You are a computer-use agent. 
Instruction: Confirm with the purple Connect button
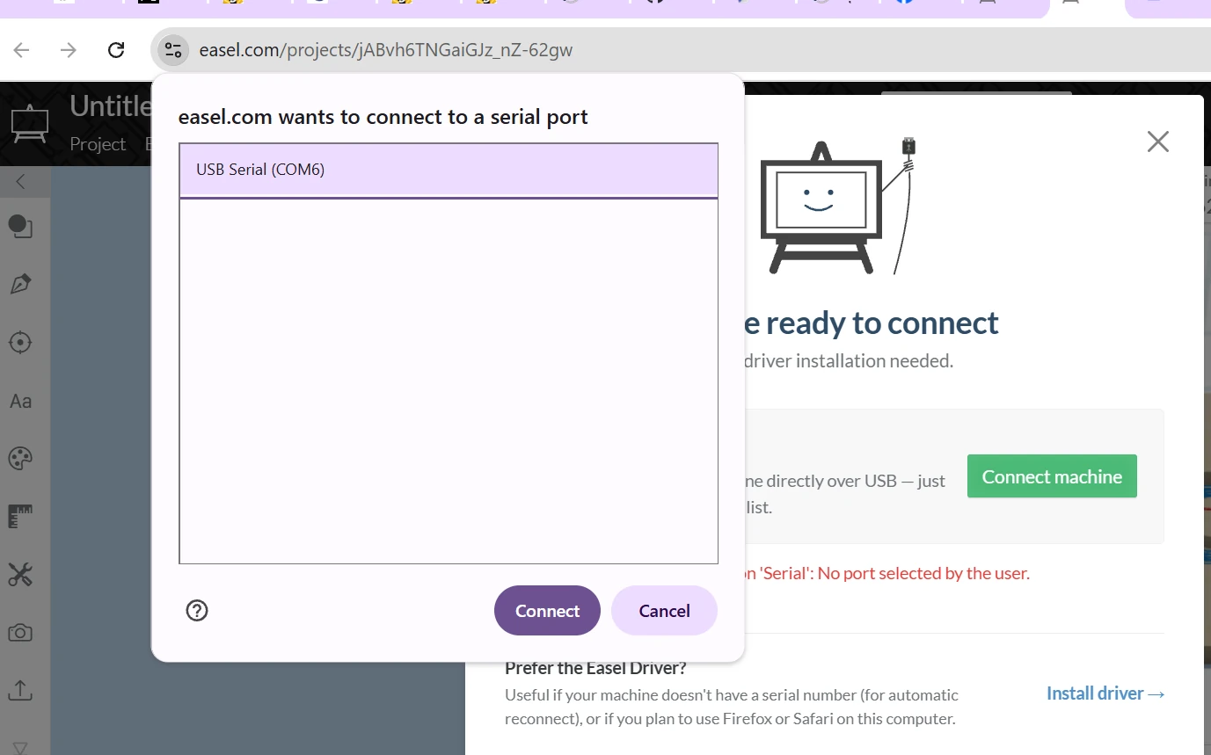click(547, 611)
